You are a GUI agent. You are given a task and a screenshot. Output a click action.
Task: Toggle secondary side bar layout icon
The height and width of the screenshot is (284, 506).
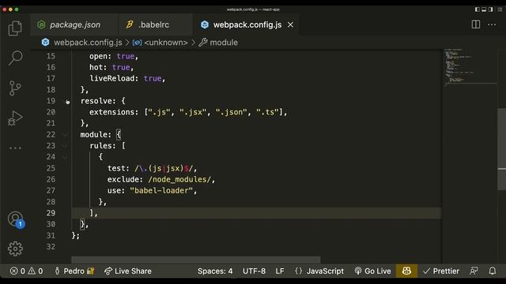(x=490, y=9)
